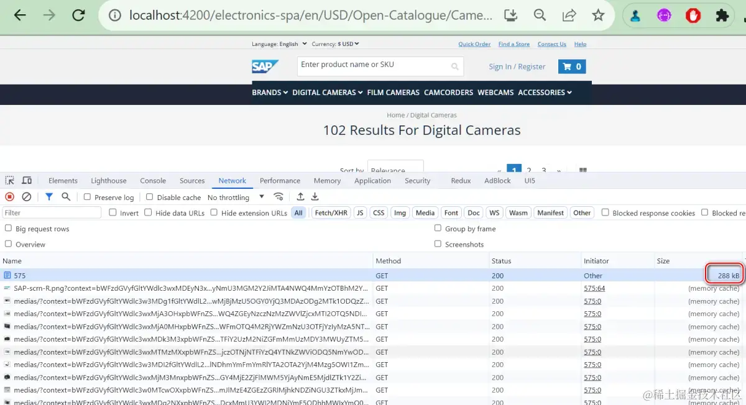746x405 pixels.
Task: Filter requests by JS type
Action: 360,212
